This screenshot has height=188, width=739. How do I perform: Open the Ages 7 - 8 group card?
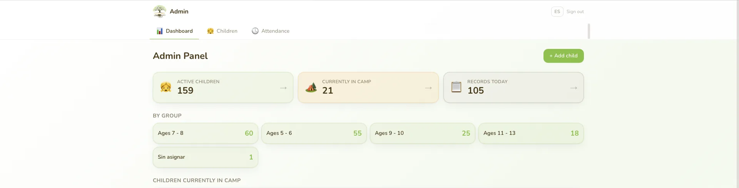206,133
